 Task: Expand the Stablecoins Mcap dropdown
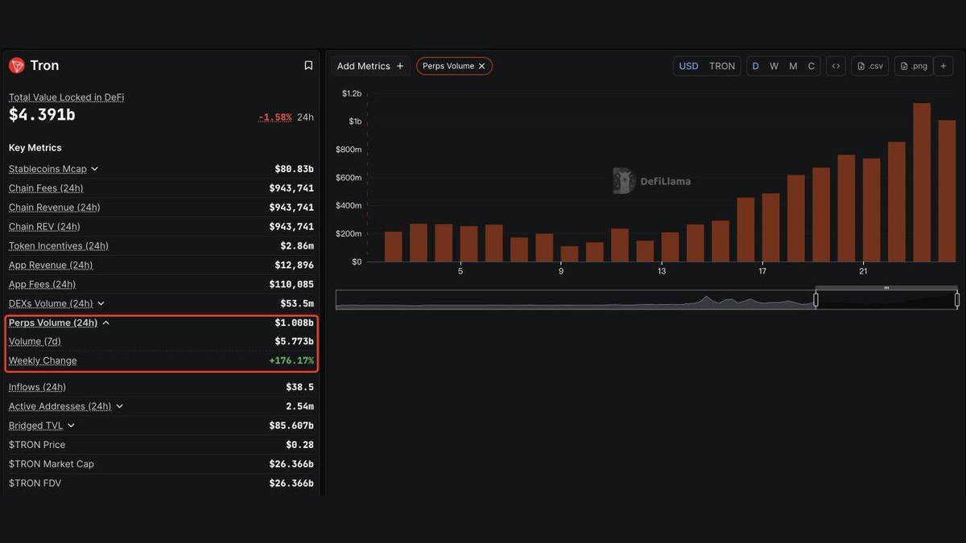pos(94,169)
